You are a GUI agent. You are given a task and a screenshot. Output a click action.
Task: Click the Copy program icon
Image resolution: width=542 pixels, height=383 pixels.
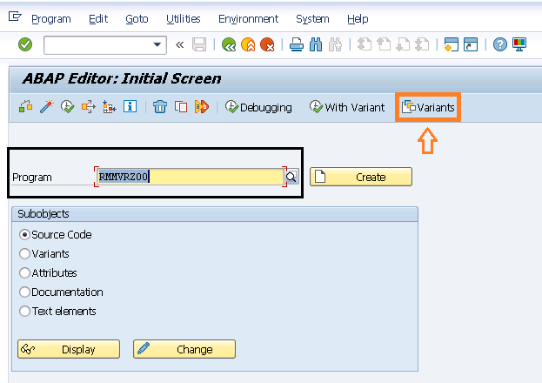click(x=181, y=107)
